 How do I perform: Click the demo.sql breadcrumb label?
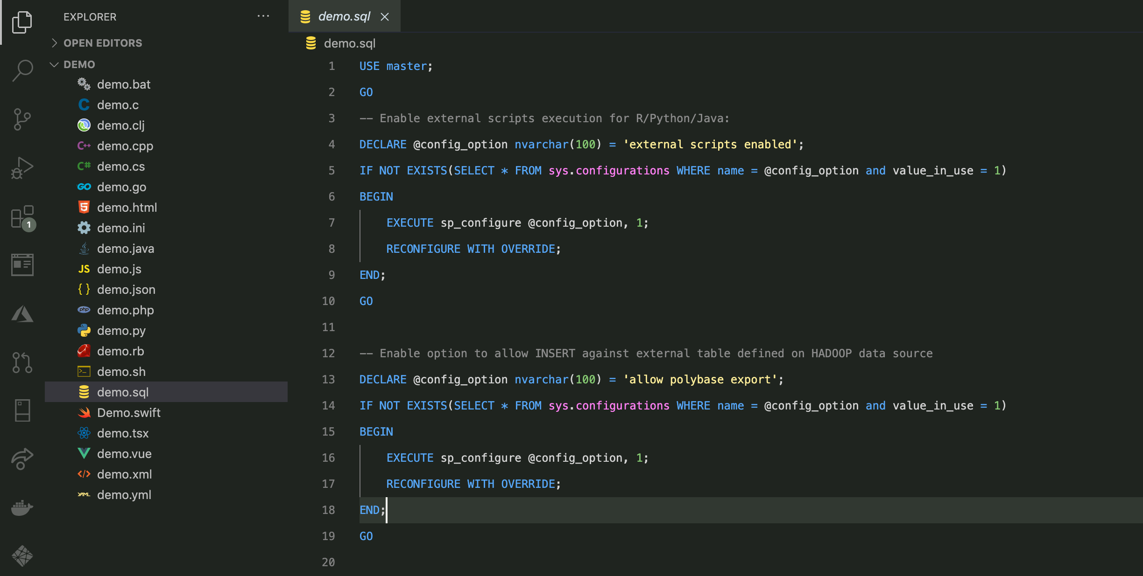point(350,43)
